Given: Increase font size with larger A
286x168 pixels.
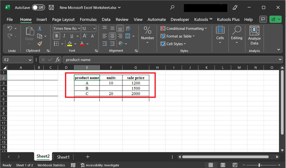Looking at the screenshot, I should pyautogui.click(x=85, y=36).
